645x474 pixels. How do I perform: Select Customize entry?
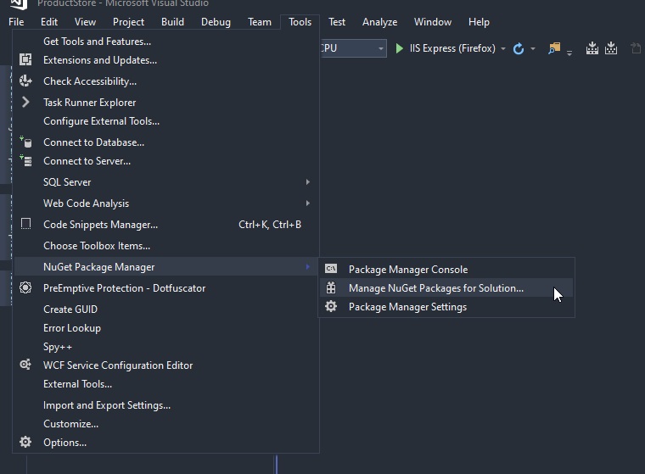pyautogui.click(x=166, y=424)
